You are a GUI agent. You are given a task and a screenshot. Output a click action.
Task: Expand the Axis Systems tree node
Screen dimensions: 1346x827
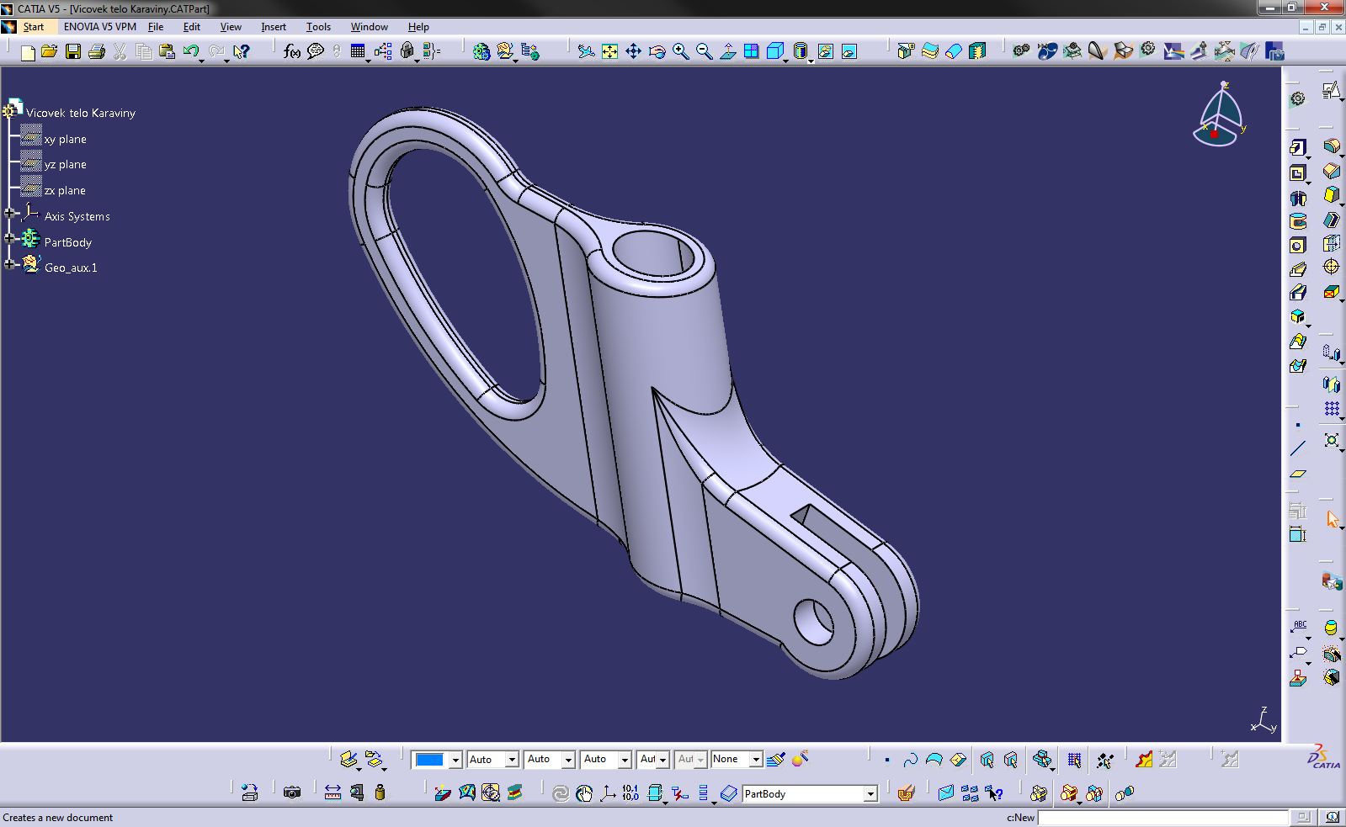coord(9,214)
